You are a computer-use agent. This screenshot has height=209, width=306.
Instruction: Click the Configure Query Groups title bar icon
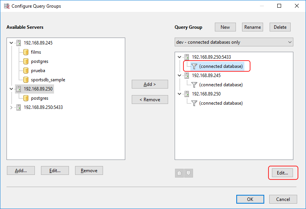click(x=6, y=6)
